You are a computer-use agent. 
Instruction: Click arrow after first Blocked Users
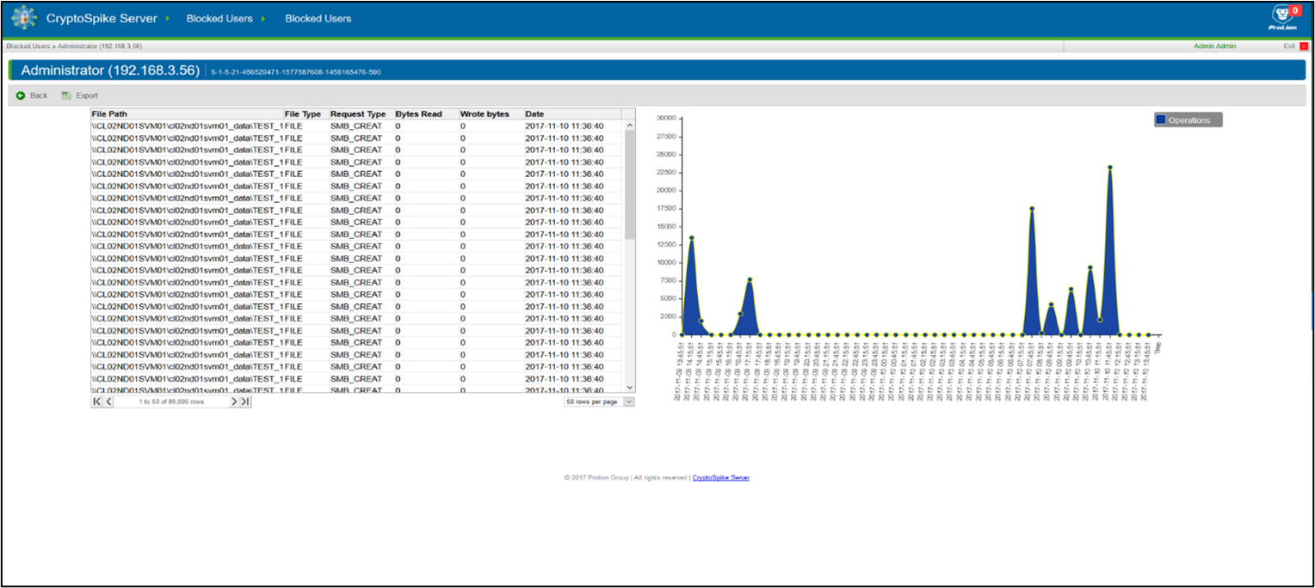[x=262, y=18]
